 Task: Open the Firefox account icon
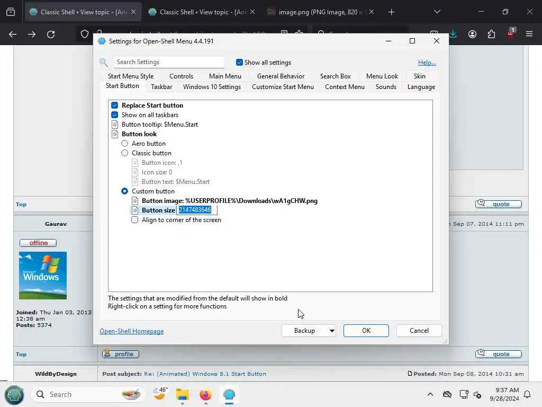click(472, 34)
